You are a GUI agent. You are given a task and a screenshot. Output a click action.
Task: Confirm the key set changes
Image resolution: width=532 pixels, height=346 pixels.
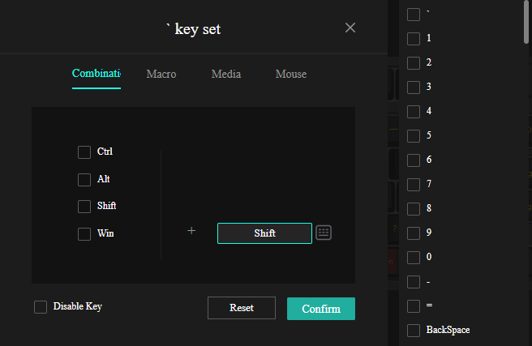pyautogui.click(x=321, y=309)
